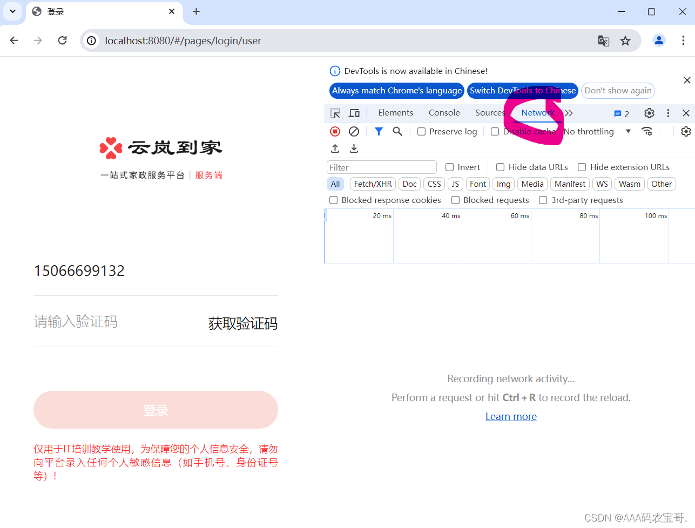Clear the network log
This screenshot has height=528, width=695.
pos(354,131)
